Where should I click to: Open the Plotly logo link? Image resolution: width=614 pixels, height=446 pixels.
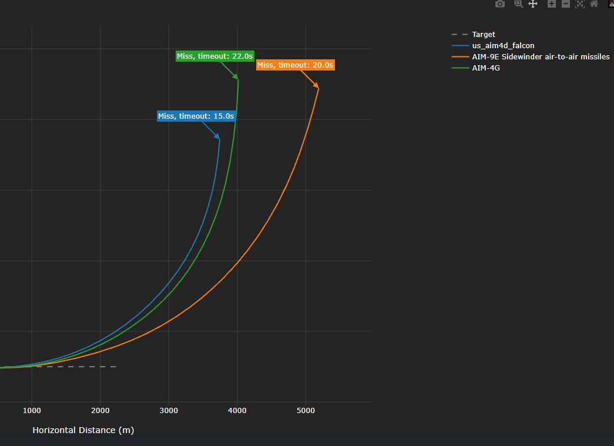point(611,4)
